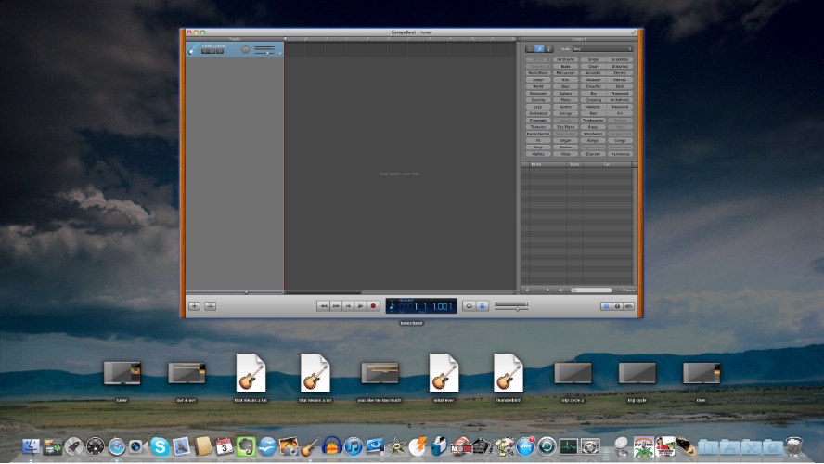This screenshot has height=464, width=824.
Task: Toggle the Cycle region button
Action: click(469, 305)
